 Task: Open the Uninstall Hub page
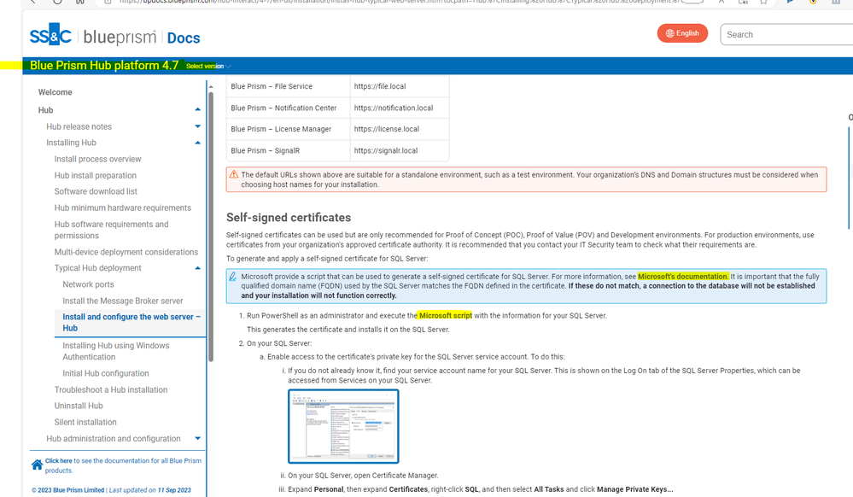[79, 406]
